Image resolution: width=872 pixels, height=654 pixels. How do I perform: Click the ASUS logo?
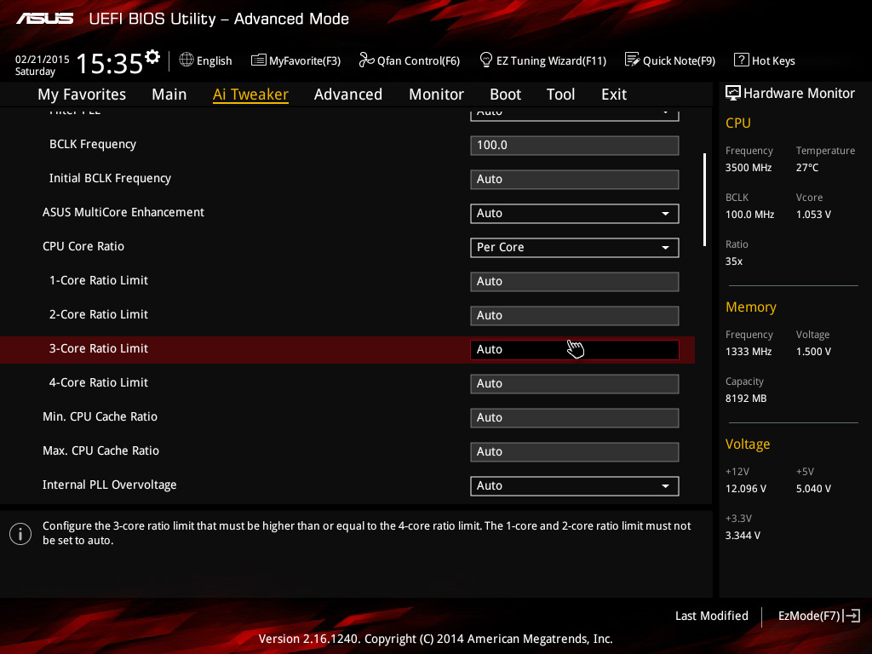[44, 19]
